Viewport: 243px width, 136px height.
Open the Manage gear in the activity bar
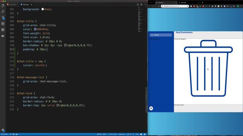[x=3, y=130]
